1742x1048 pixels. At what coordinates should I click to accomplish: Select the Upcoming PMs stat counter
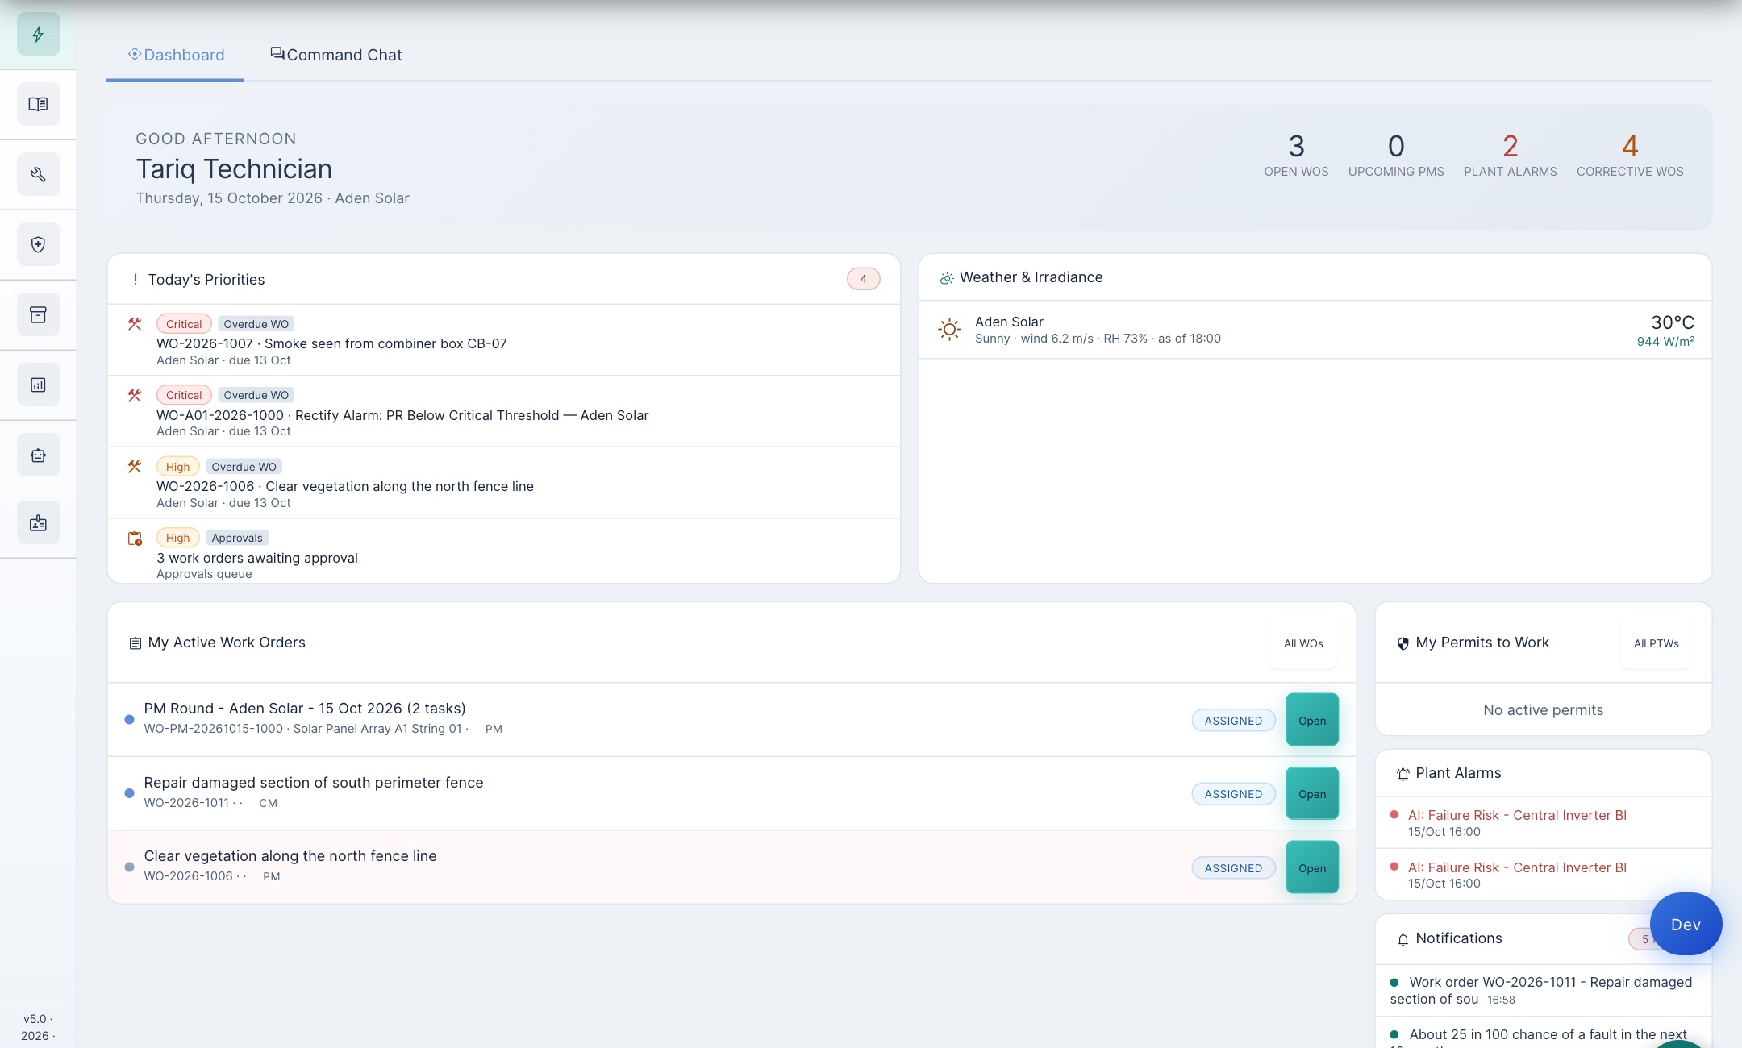point(1396,155)
